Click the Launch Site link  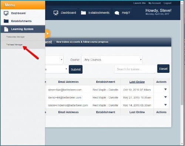(x=139, y=3)
